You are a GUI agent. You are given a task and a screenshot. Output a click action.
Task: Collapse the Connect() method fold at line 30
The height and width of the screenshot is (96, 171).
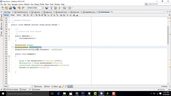9,56
